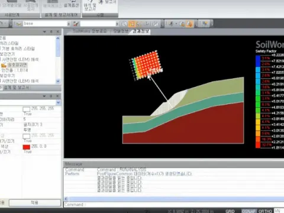Viewport: 284px width, 213px height.
Task: Click the stacked-layers icon beside the base dropdown
Action: 18,24
